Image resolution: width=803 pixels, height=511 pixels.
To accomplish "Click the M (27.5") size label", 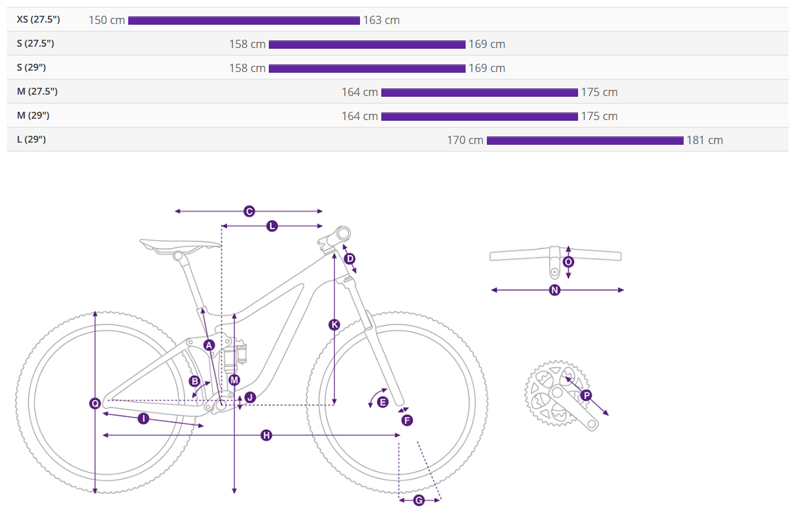I will tap(37, 91).
